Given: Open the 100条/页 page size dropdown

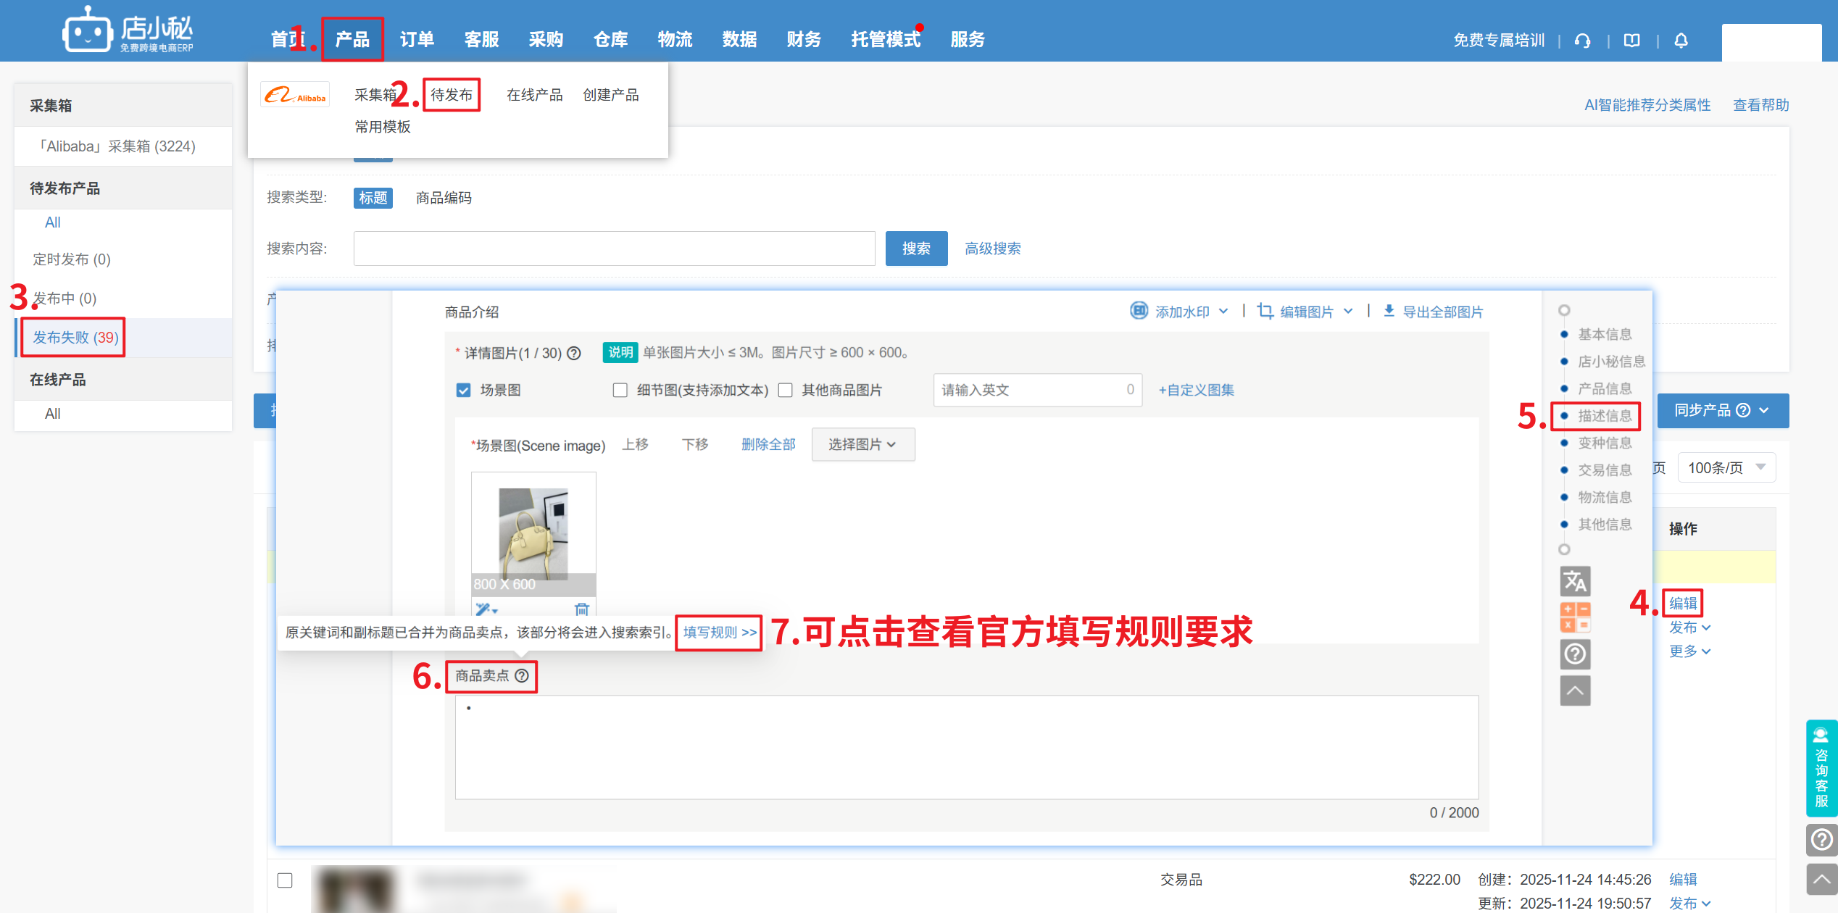Looking at the screenshot, I should 1726,468.
